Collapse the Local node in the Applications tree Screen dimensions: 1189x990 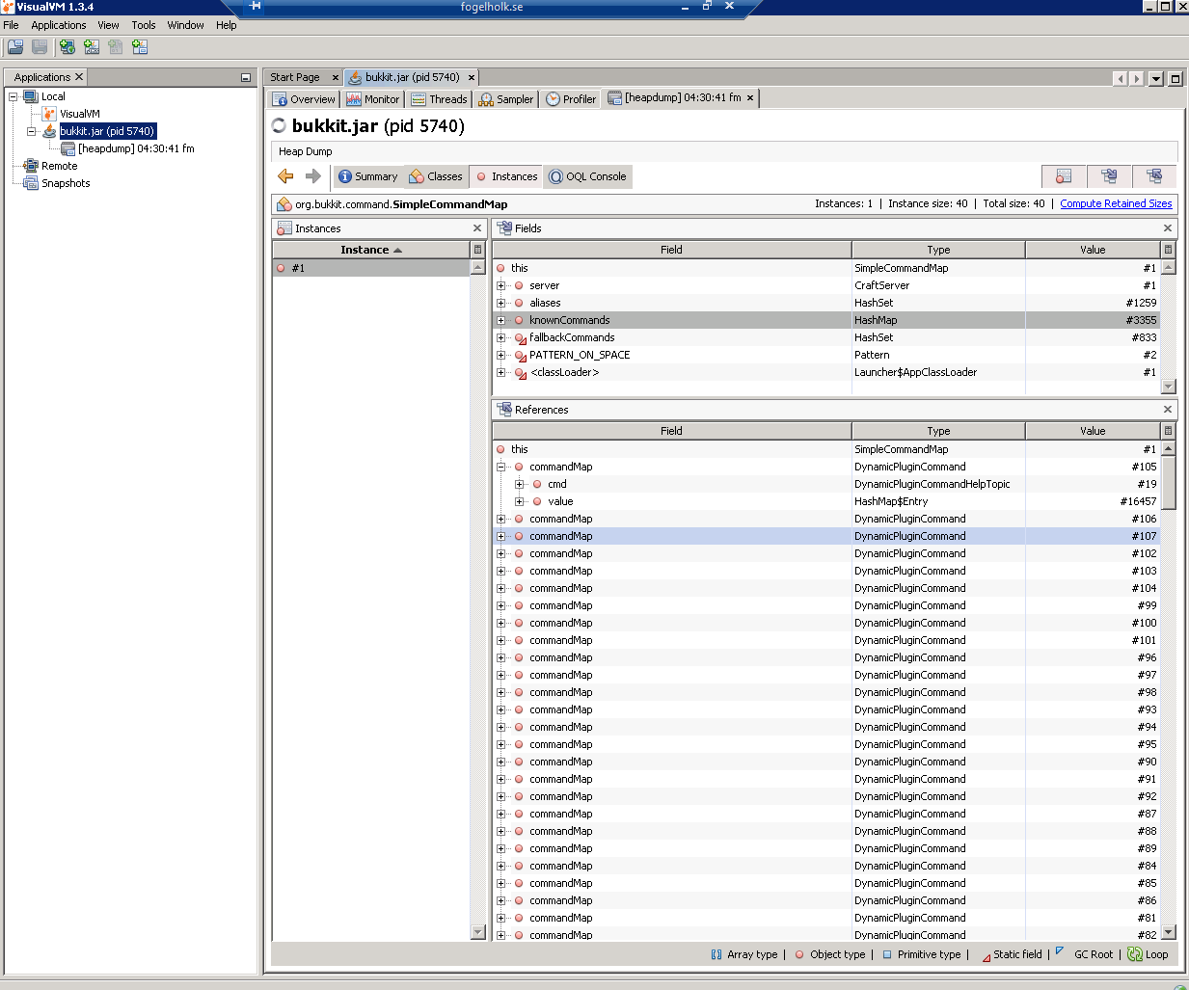(x=14, y=96)
